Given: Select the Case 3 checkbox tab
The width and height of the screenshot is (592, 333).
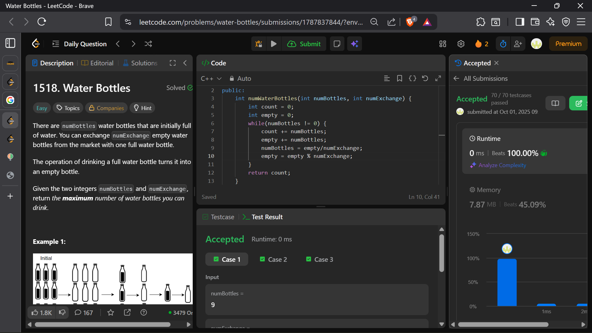Looking at the screenshot, I should (320, 260).
